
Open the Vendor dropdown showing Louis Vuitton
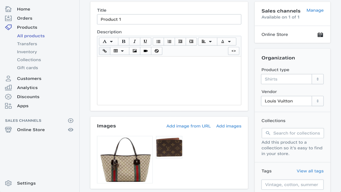coord(318,101)
